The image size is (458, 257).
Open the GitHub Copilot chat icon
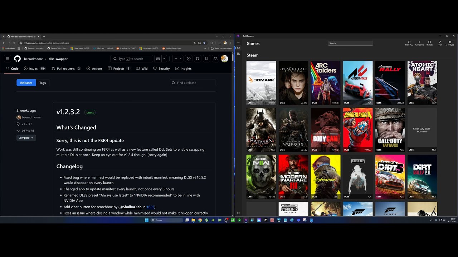[x=158, y=59]
